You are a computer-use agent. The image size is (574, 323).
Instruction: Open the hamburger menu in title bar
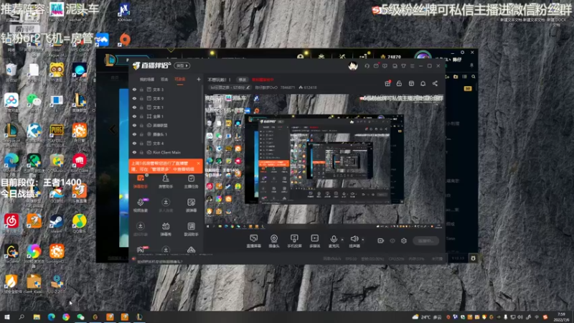412,66
